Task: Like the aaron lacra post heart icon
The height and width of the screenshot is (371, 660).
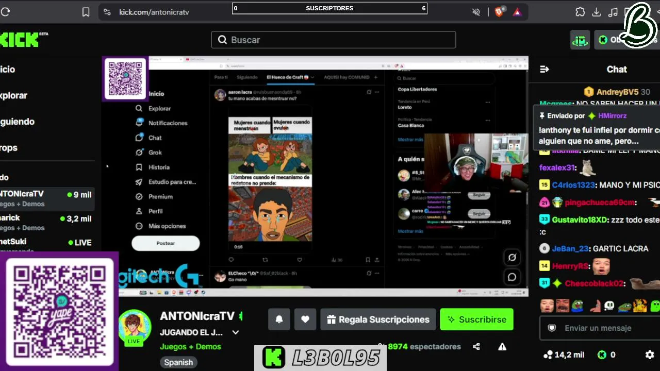Action: (x=299, y=260)
